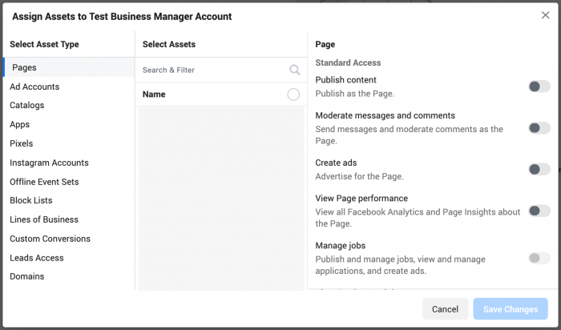Click the Name column header

[154, 95]
